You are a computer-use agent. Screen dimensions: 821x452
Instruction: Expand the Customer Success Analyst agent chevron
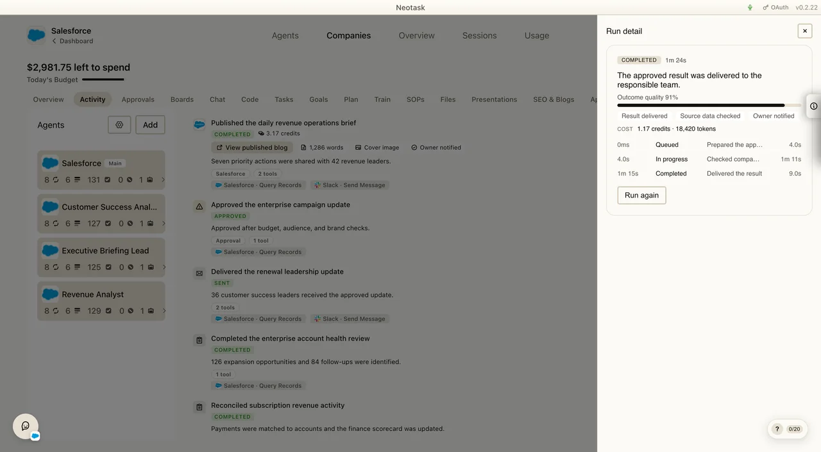point(163,224)
